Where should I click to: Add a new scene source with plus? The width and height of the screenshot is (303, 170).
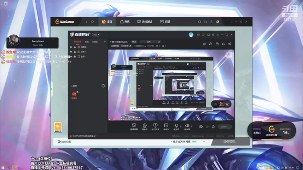[105, 42]
